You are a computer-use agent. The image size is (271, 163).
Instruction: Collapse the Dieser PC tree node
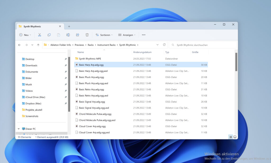pyautogui.click(x=19, y=129)
